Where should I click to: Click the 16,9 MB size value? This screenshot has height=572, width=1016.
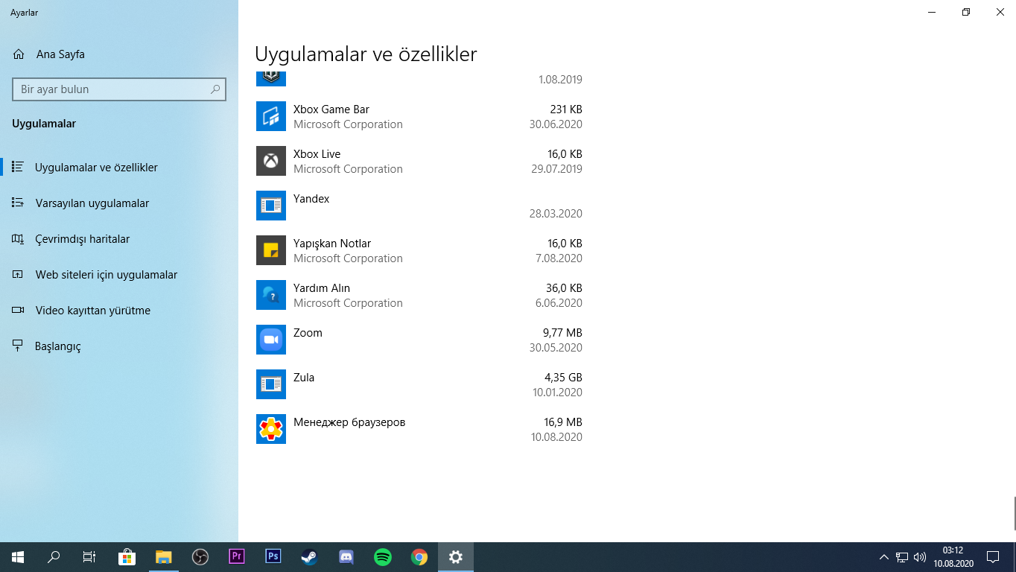563,422
